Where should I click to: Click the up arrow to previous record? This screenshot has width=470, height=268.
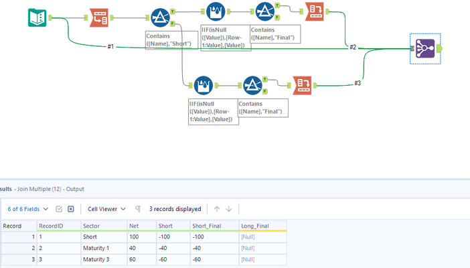(217, 209)
